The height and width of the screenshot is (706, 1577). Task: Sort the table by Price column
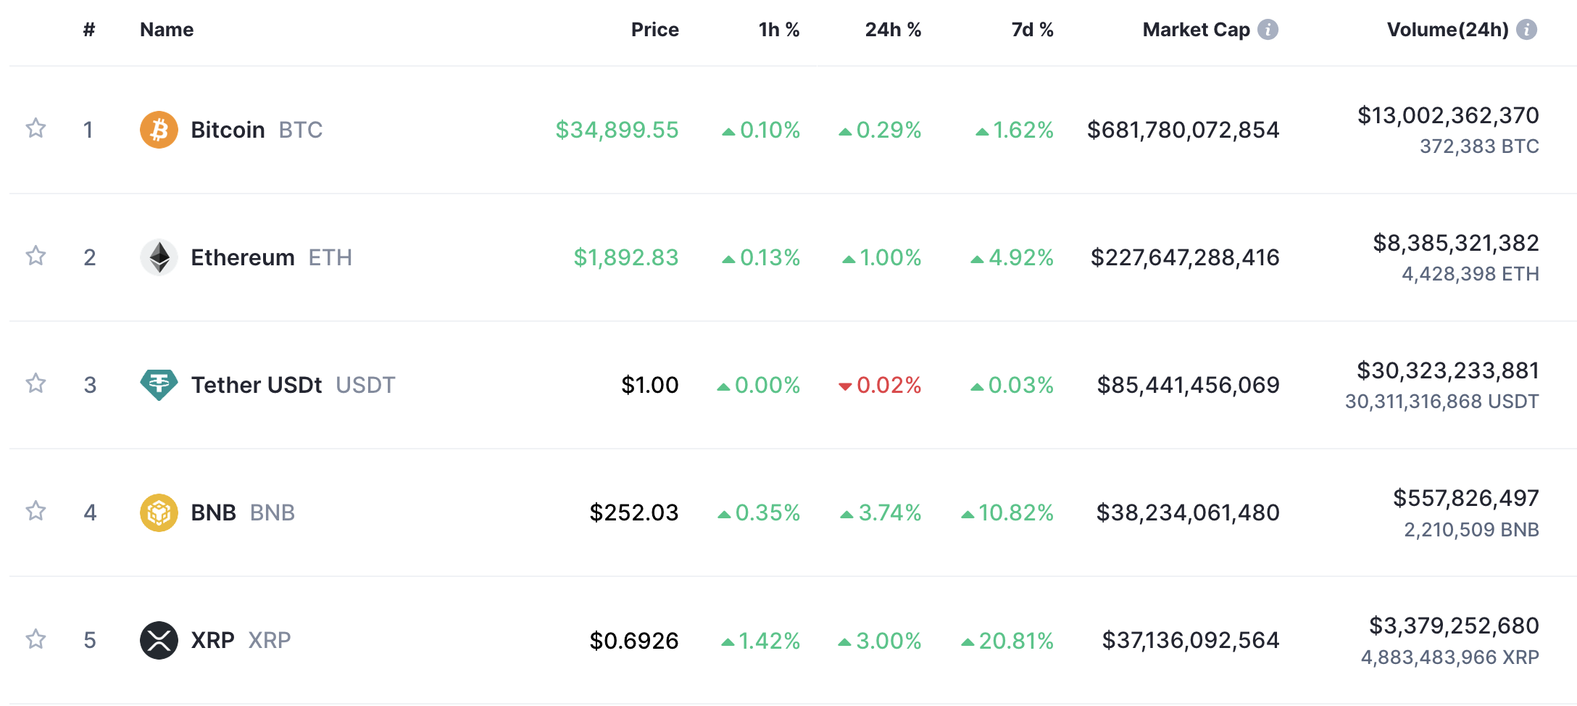(x=654, y=30)
